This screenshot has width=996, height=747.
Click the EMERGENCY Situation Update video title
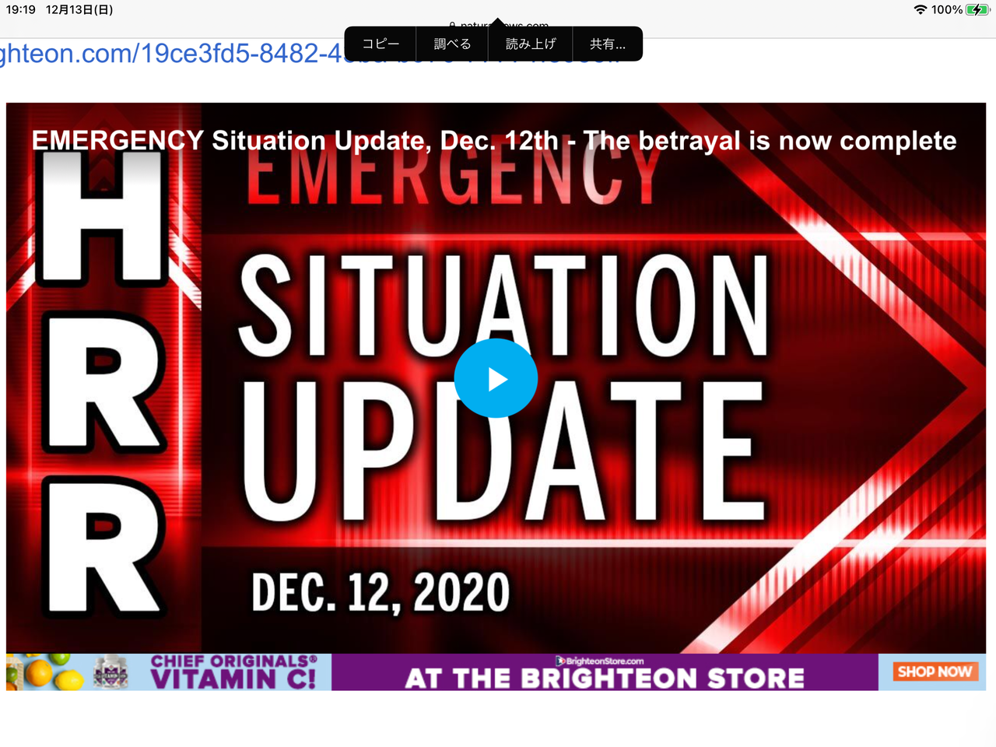(494, 141)
